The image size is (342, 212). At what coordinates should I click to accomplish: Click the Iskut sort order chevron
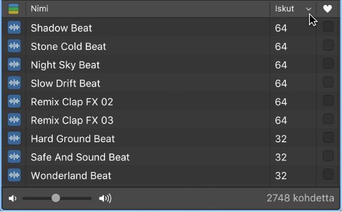pyautogui.click(x=308, y=9)
